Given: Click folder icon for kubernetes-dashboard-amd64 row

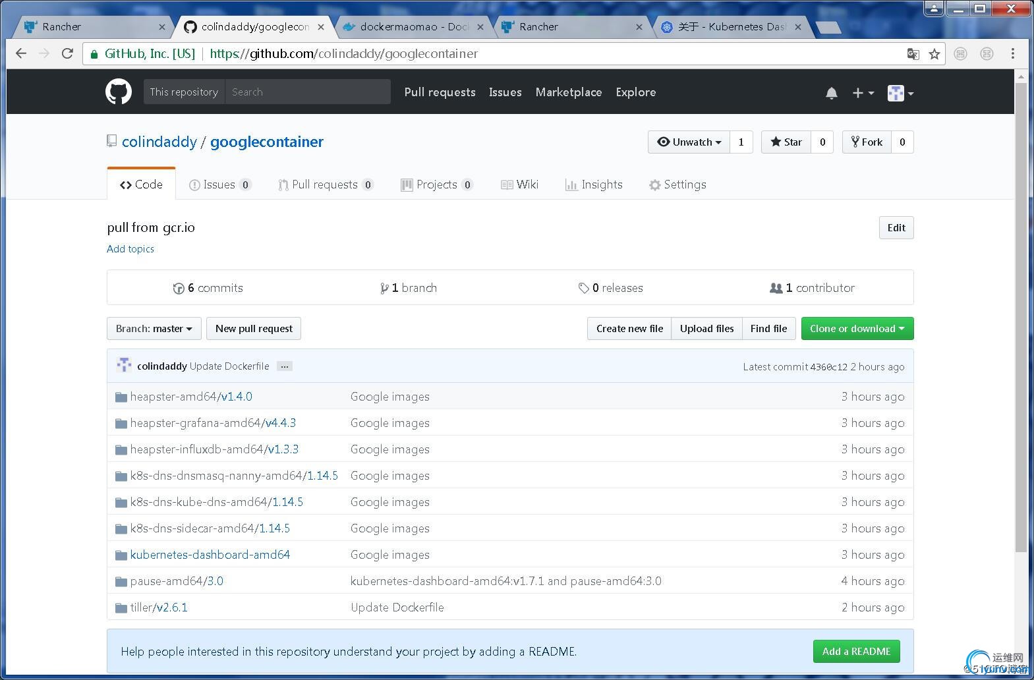Looking at the screenshot, I should [121, 555].
